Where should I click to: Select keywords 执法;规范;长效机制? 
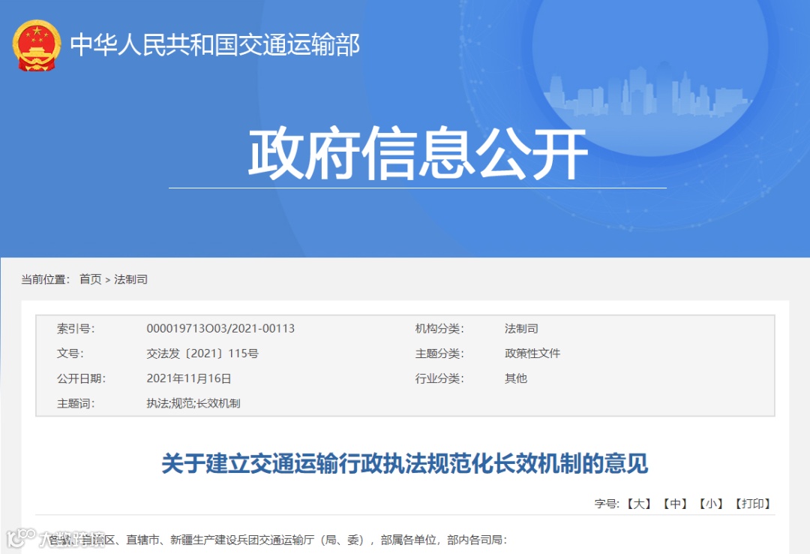193,403
